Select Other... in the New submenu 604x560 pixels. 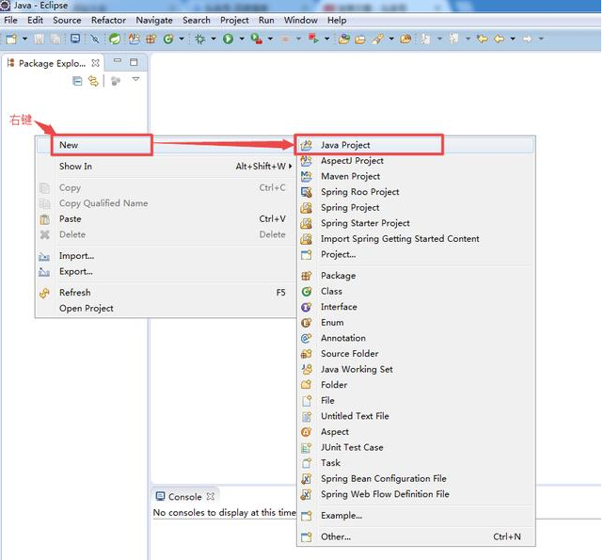tap(416, 536)
